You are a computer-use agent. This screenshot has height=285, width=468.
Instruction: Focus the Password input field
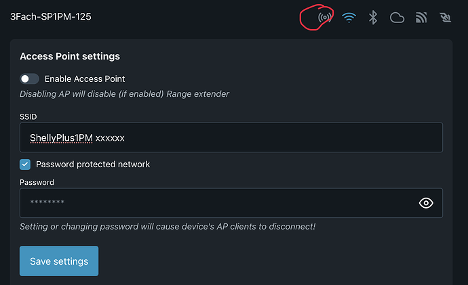[217, 202]
